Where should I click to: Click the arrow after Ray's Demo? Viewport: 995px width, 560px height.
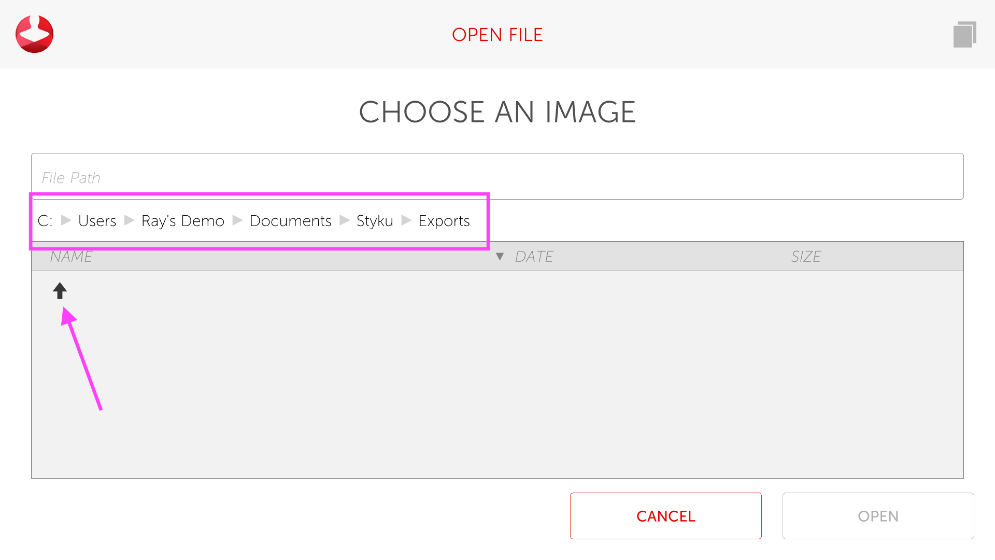[237, 220]
